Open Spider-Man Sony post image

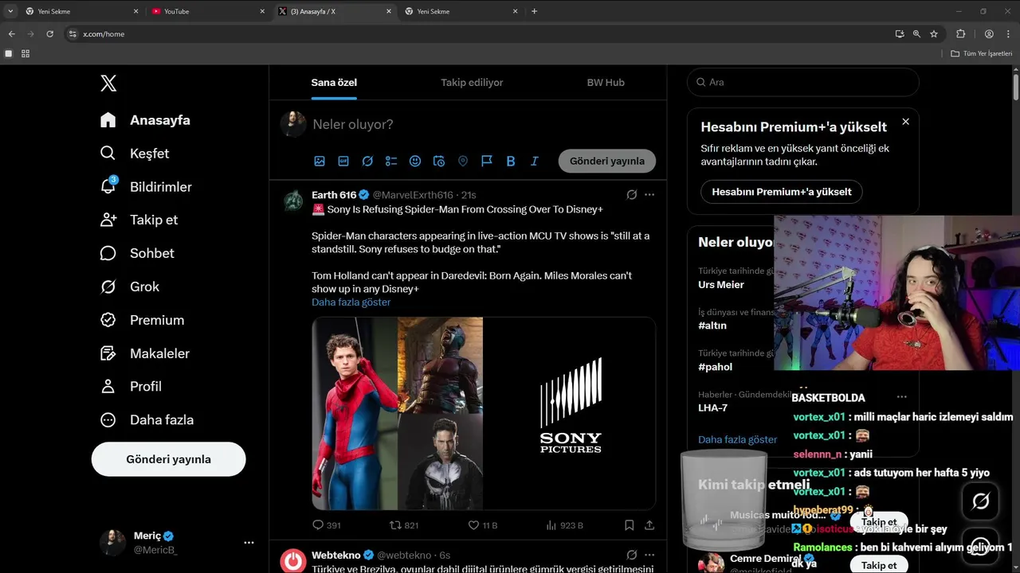(484, 413)
